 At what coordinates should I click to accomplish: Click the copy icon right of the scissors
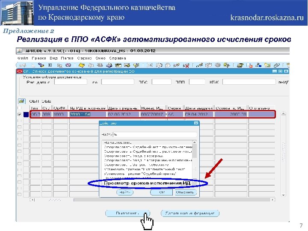[x=159, y=65]
